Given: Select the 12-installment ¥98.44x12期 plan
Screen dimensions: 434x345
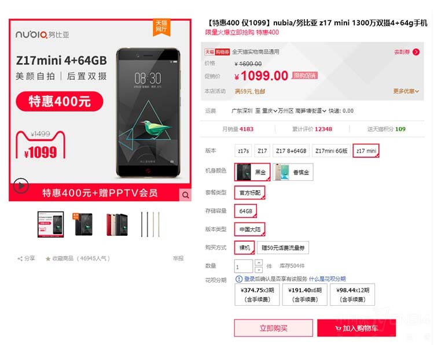Looking at the screenshot, I should click(352, 294).
